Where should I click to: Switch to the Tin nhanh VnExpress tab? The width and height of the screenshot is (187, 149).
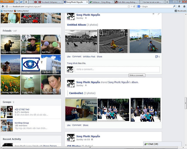(51, 2)
